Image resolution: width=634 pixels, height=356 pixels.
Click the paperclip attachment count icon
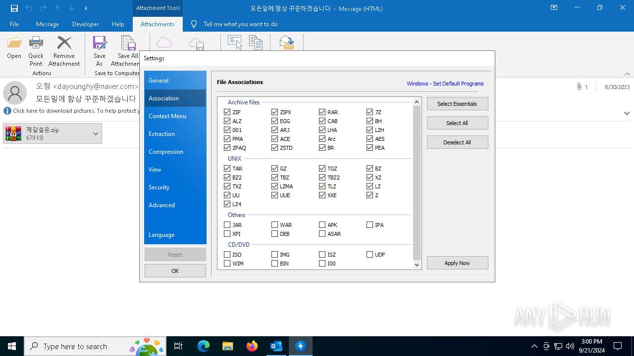[x=579, y=87]
